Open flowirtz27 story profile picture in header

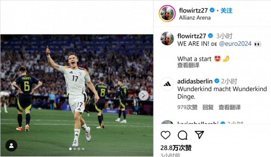click(167, 13)
